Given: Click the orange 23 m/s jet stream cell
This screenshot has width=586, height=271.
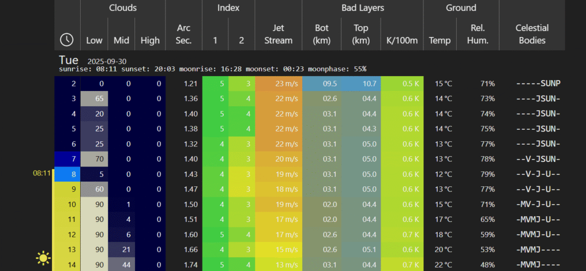Looking at the screenshot, I should coord(278,83).
